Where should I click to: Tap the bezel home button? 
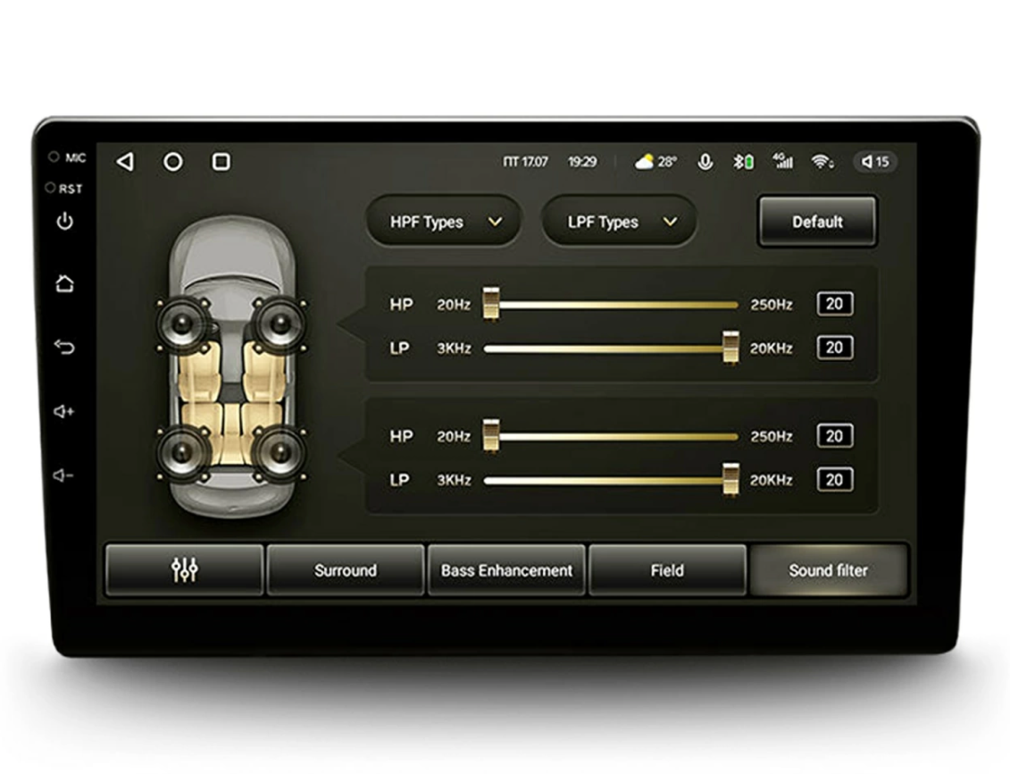[64, 283]
